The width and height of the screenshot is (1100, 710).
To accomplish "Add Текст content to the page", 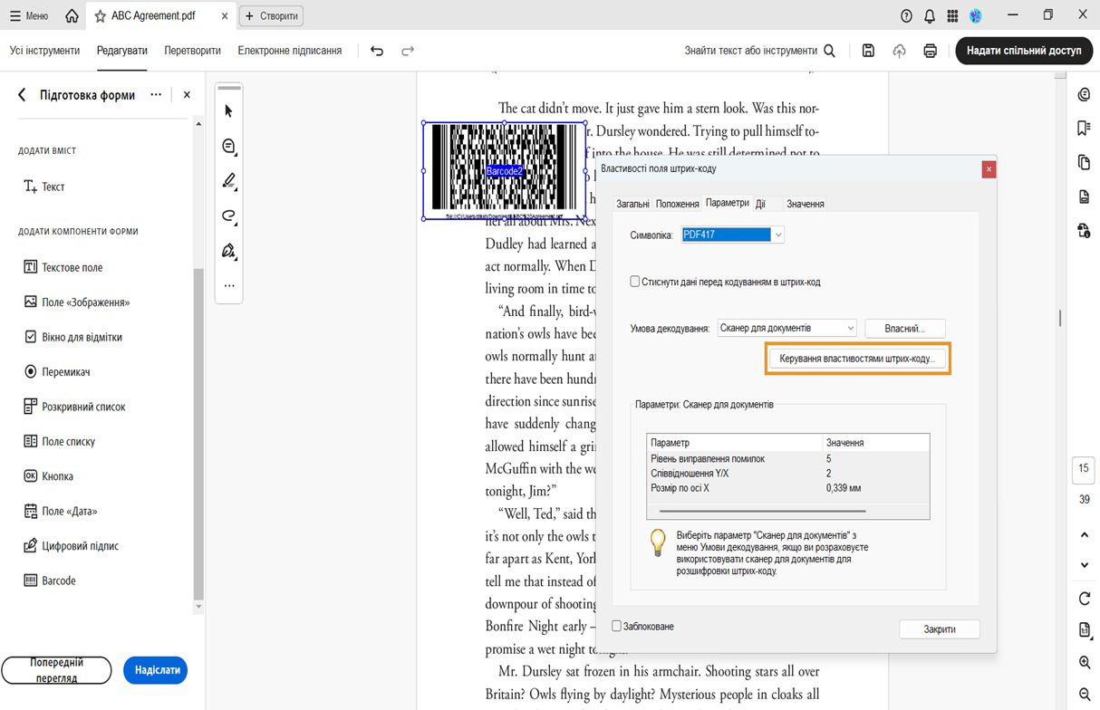I will click(x=43, y=187).
